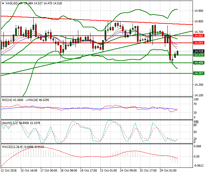
Task: Select the 19 Oct 17:00 time label
Action: point(89,171)
